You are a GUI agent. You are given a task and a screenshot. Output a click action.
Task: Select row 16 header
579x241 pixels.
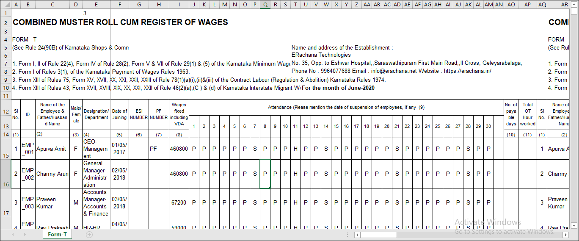(x=5, y=174)
